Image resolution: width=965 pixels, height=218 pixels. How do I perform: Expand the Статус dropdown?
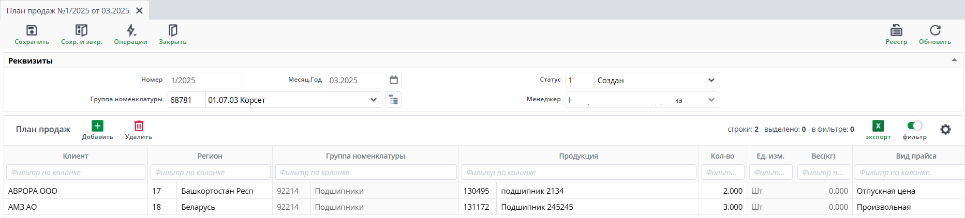point(711,80)
